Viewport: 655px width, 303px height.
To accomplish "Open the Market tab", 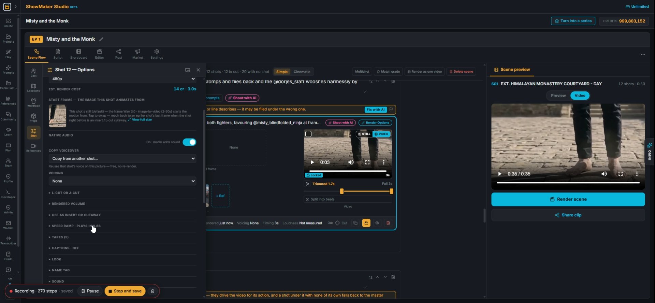I will tap(138, 54).
